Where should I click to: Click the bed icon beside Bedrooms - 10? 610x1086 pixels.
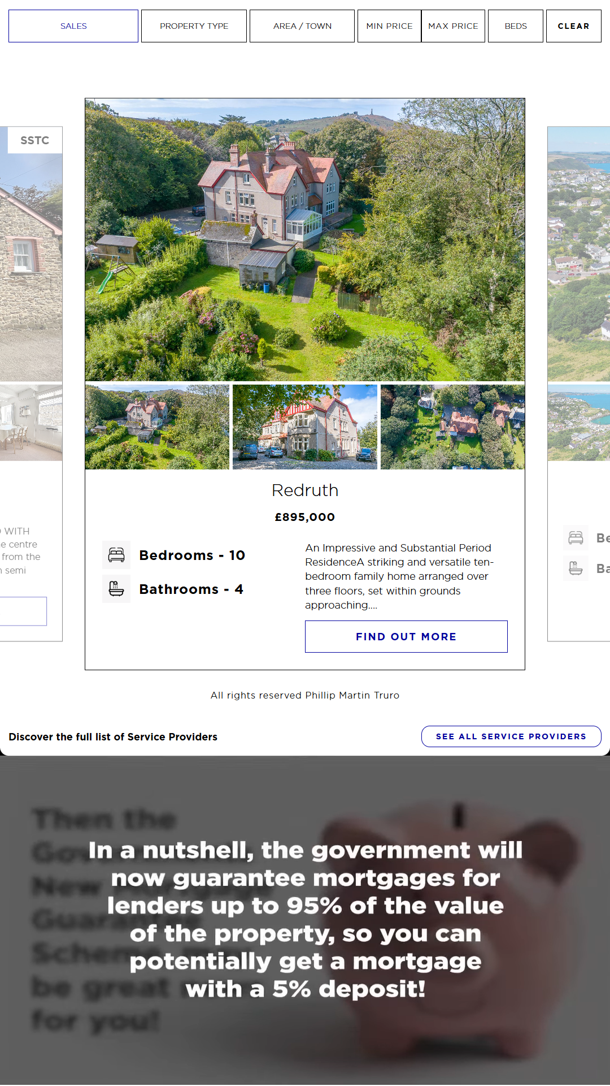coord(116,555)
